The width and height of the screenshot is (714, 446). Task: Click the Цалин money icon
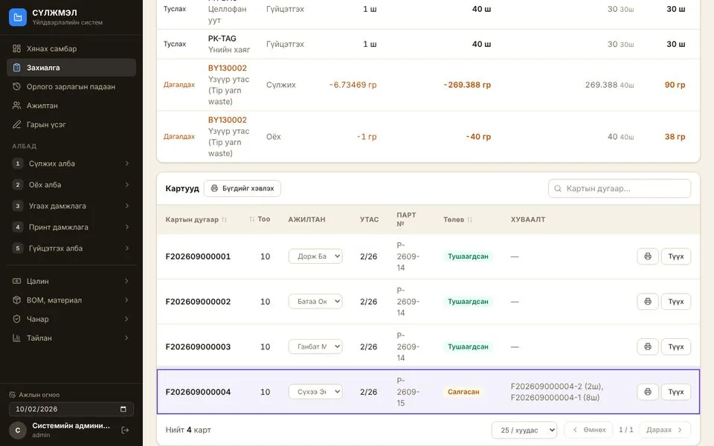point(17,281)
